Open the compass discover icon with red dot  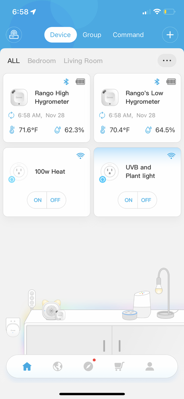[x=88, y=366]
